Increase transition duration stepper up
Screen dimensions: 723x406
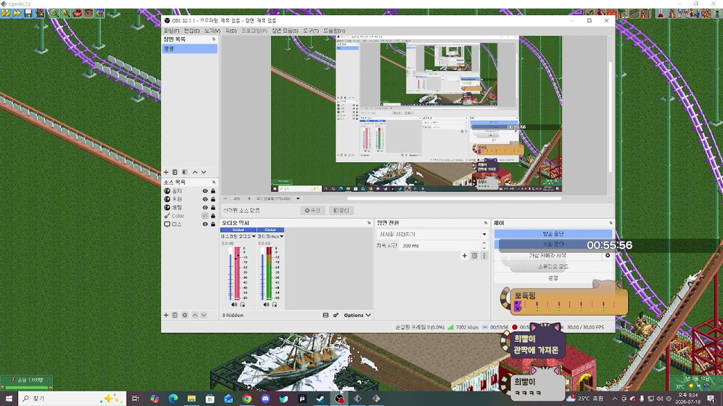tap(484, 243)
